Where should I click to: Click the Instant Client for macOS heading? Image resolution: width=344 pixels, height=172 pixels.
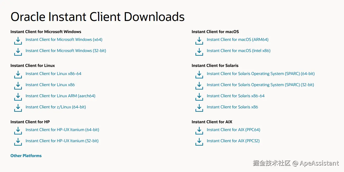[215, 32]
